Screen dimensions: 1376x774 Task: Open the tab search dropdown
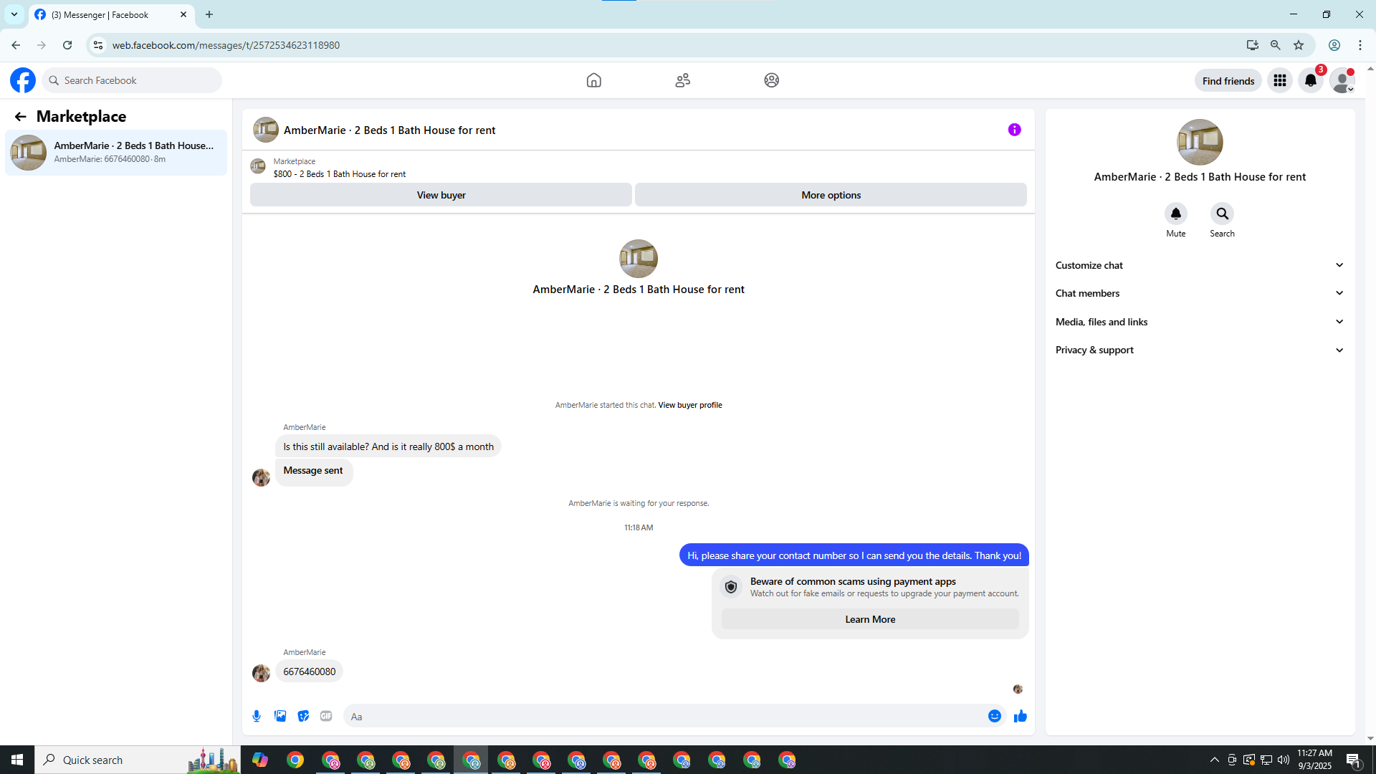point(14,14)
